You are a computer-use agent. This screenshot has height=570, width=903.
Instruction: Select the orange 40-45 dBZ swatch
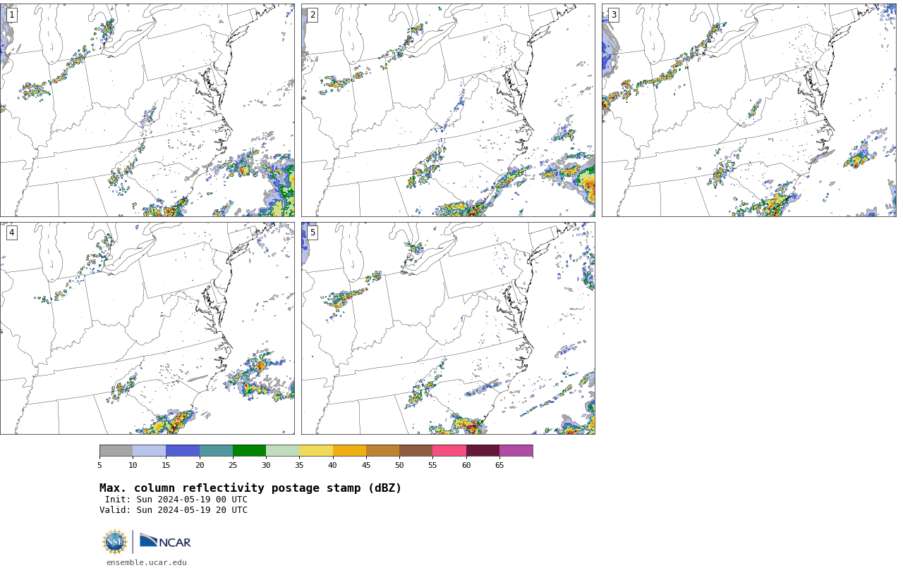pos(349,451)
